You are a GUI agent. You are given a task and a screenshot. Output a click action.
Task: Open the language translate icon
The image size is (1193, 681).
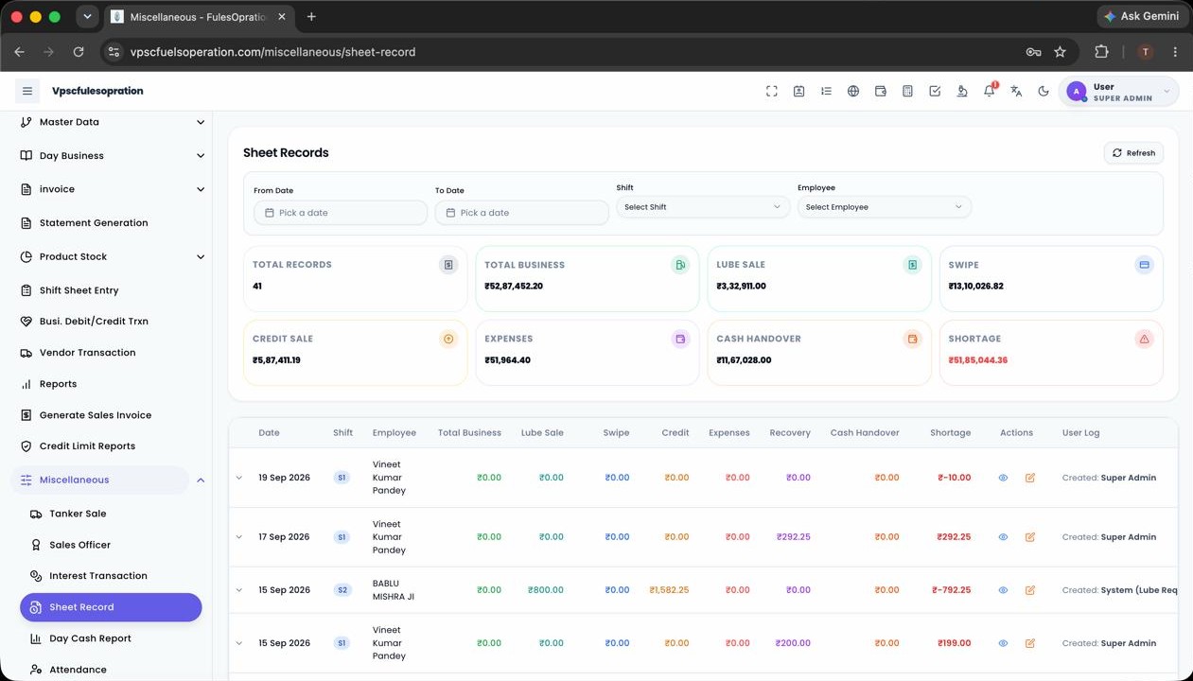[x=1016, y=91]
